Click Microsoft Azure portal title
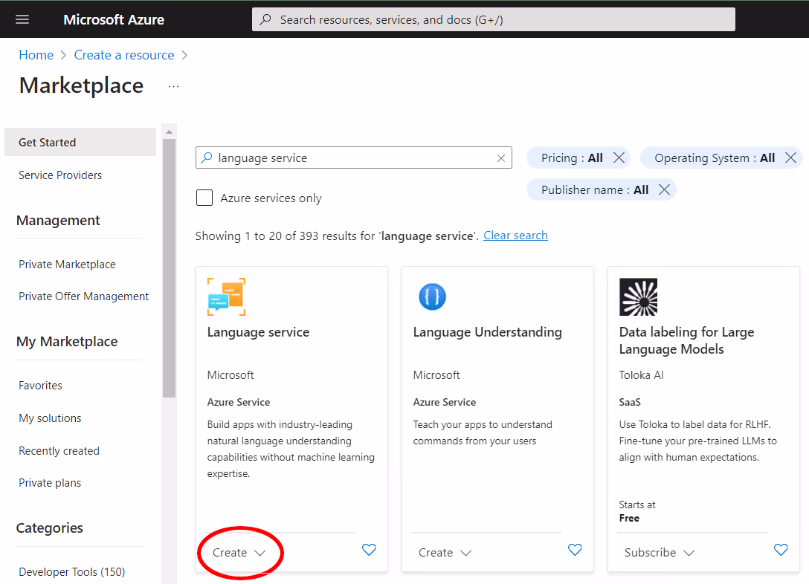 click(114, 19)
